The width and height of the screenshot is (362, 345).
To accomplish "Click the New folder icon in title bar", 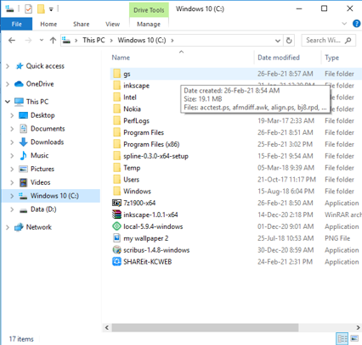I will click(x=41, y=9).
